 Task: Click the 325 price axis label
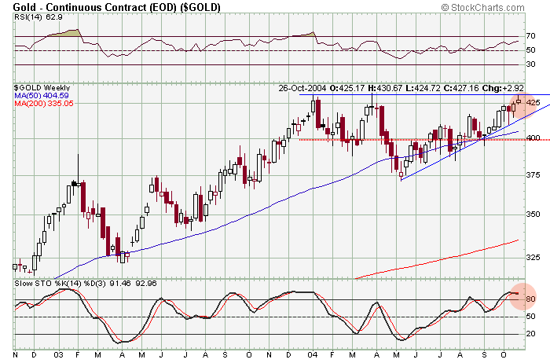click(x=533, y=258)
